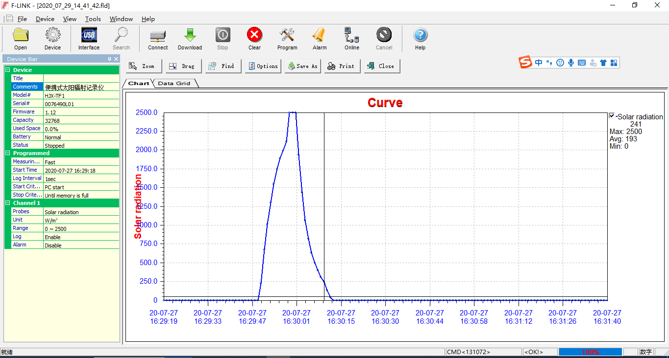The height and width of the screenshot is (358, 669).
Task: Click the Alarm bell icon
Action: [x=320, y=35]
